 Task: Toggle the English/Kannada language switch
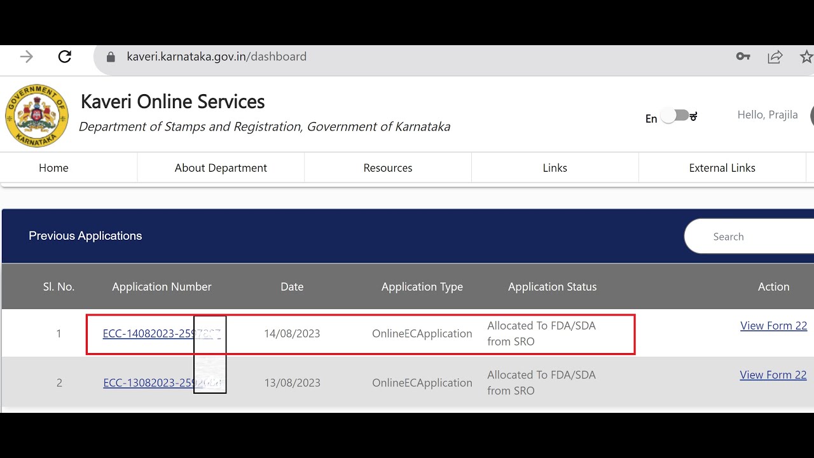click(675, 116)
